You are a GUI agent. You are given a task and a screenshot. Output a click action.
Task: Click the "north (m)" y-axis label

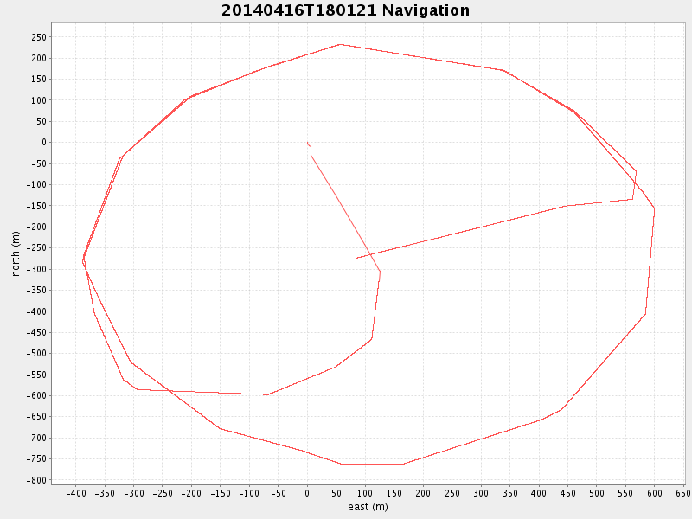click(x=16, y=253)
